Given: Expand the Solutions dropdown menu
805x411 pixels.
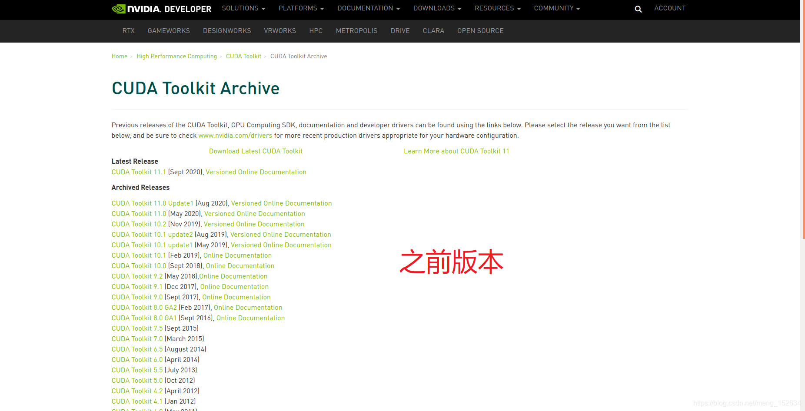Looking at the screenshot, I should (243, 8).
